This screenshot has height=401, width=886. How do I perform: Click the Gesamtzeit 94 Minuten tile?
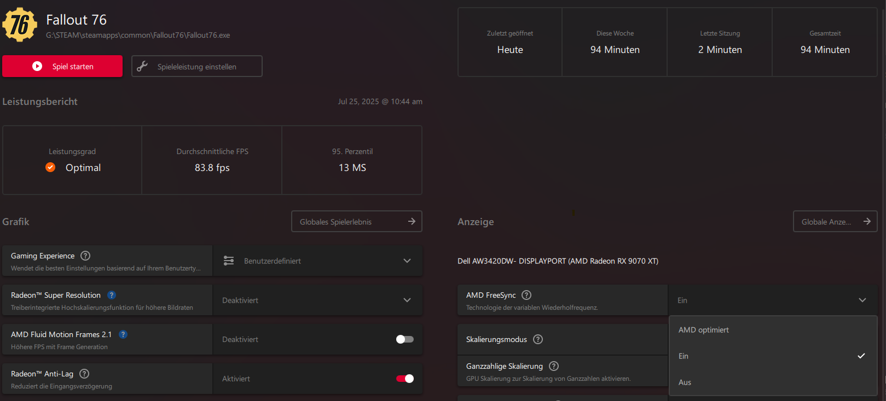click(825, 42)
